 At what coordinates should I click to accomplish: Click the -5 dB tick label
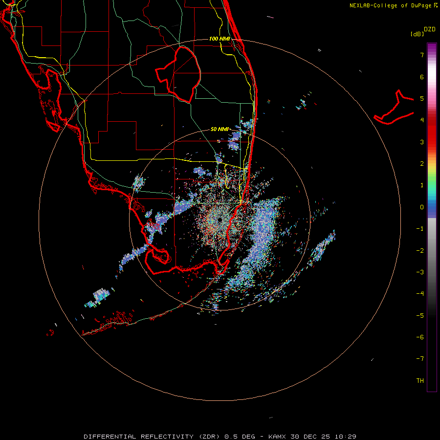coord(420,315)
